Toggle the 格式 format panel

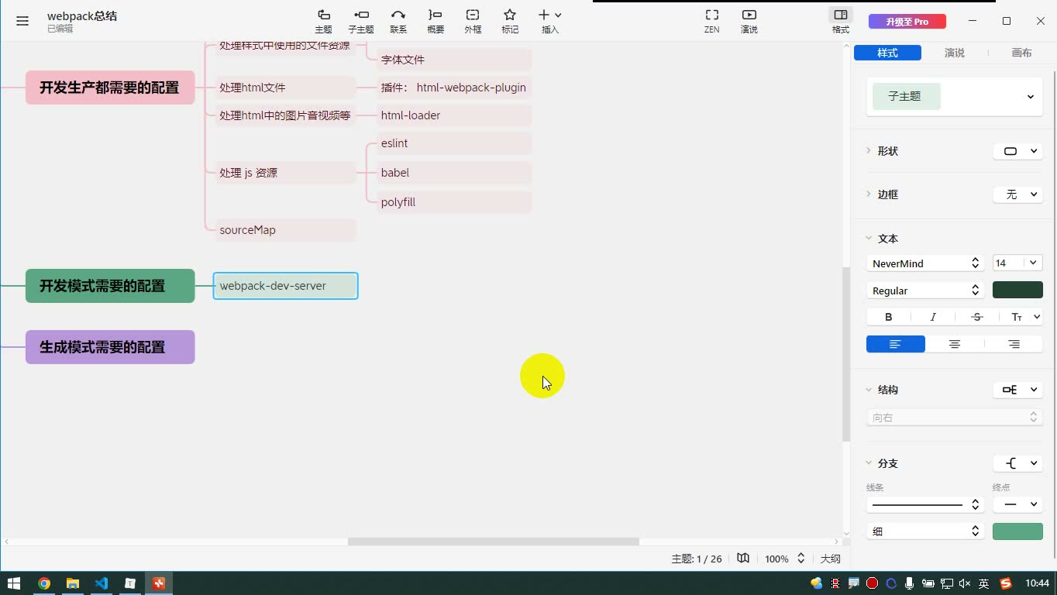841,21
